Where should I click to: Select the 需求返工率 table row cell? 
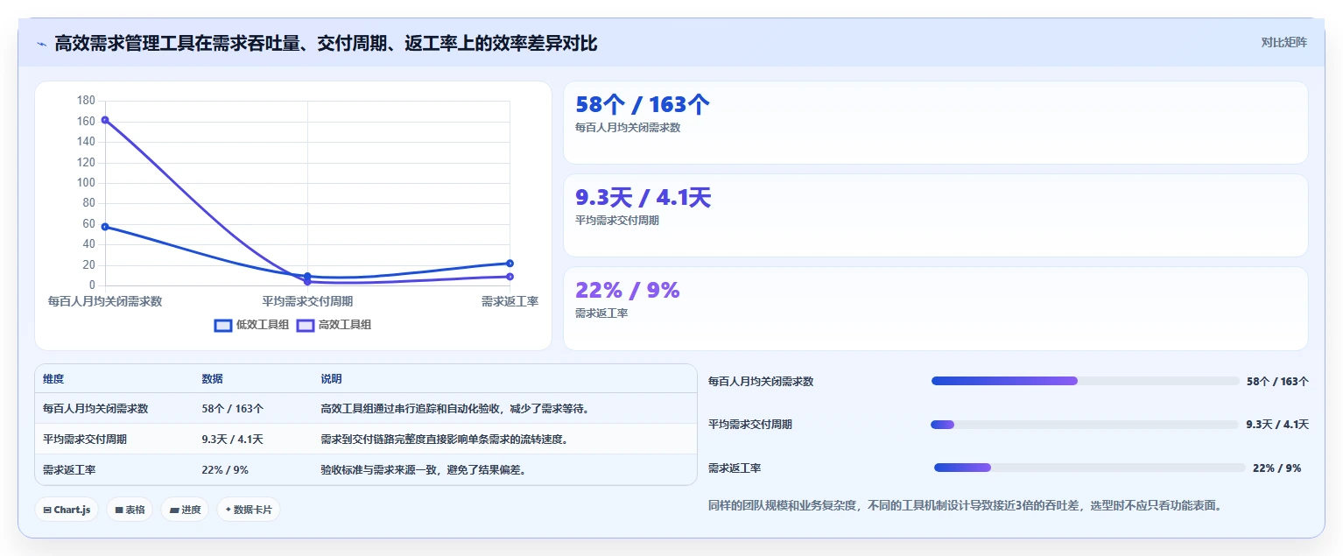pos(69,470)
